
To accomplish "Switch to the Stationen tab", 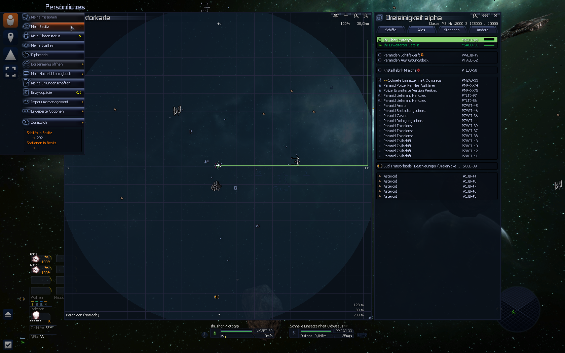I will click(x=452, y=30).
